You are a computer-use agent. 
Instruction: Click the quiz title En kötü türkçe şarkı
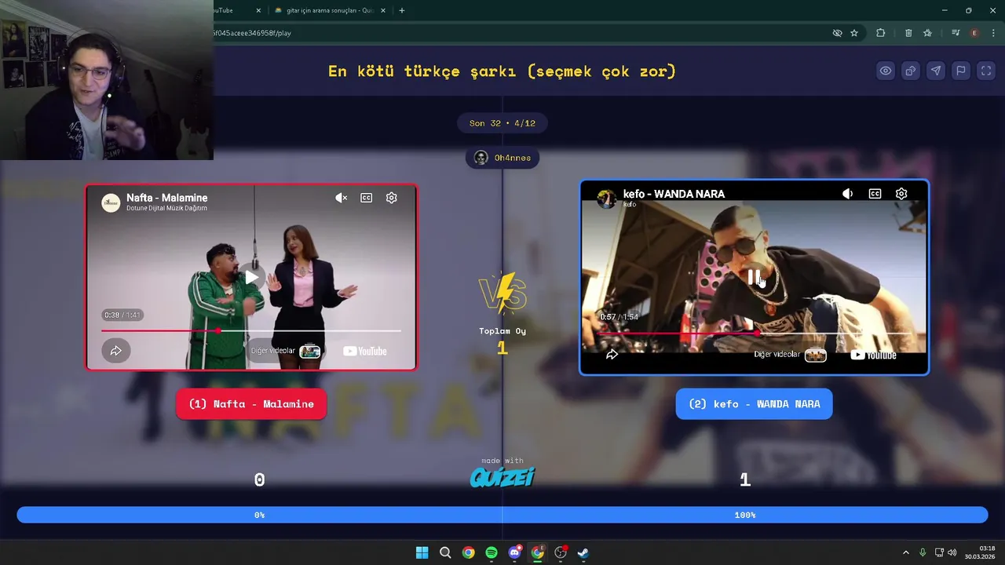coord(502,71)
